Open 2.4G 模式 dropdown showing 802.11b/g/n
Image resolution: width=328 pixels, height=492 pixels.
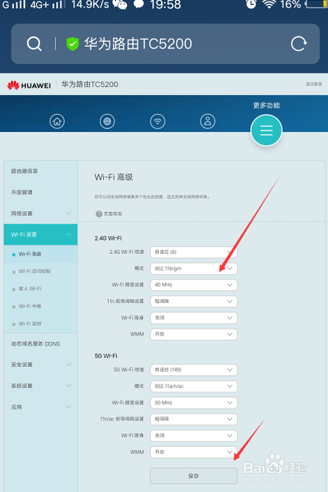194,268
